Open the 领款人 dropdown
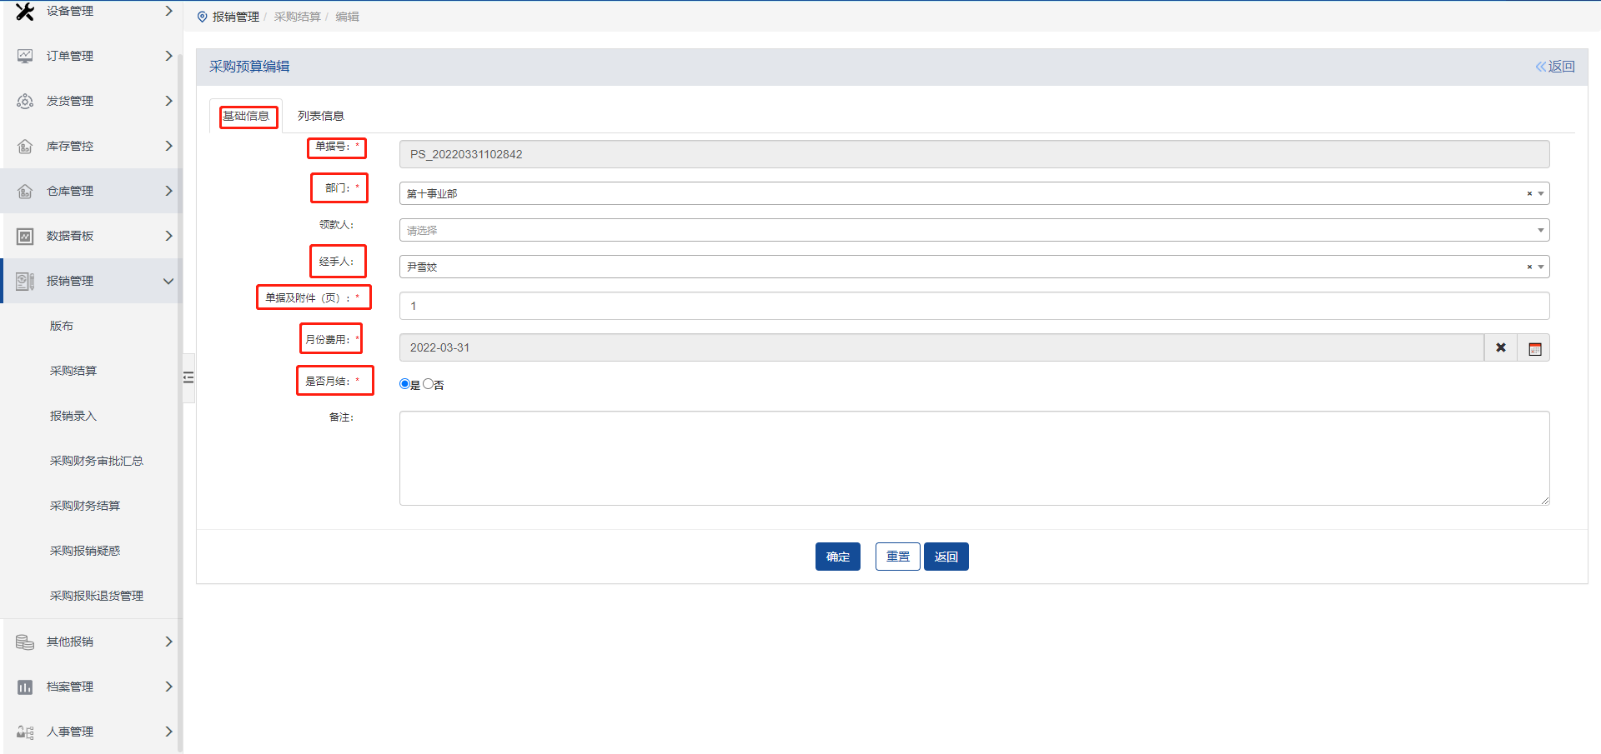The image size is (1601, 754). tap(1540, 230)
